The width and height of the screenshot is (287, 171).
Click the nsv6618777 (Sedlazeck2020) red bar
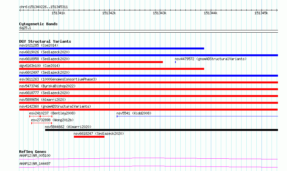148,96
